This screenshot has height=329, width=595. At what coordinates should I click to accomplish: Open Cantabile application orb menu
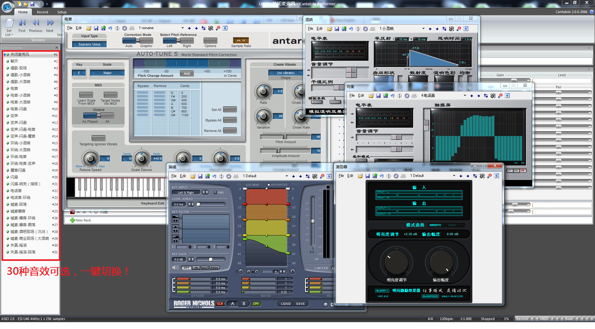click(7, 7)
